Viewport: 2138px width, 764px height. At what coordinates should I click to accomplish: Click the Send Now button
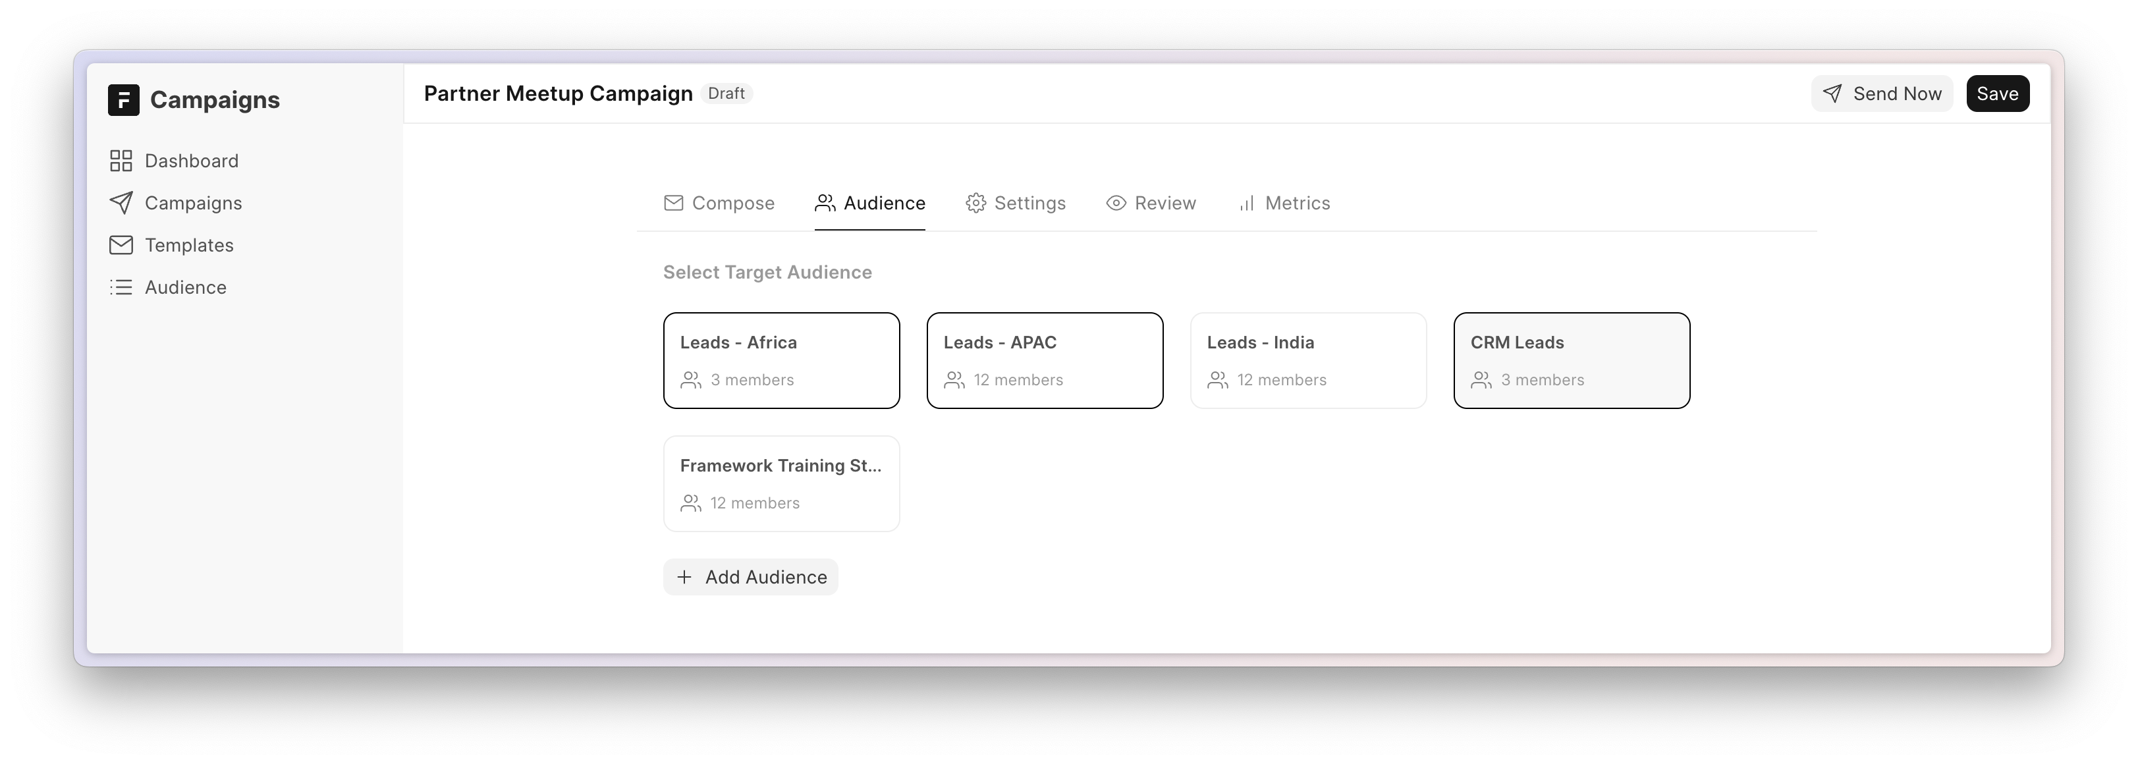click(1882, 94)
